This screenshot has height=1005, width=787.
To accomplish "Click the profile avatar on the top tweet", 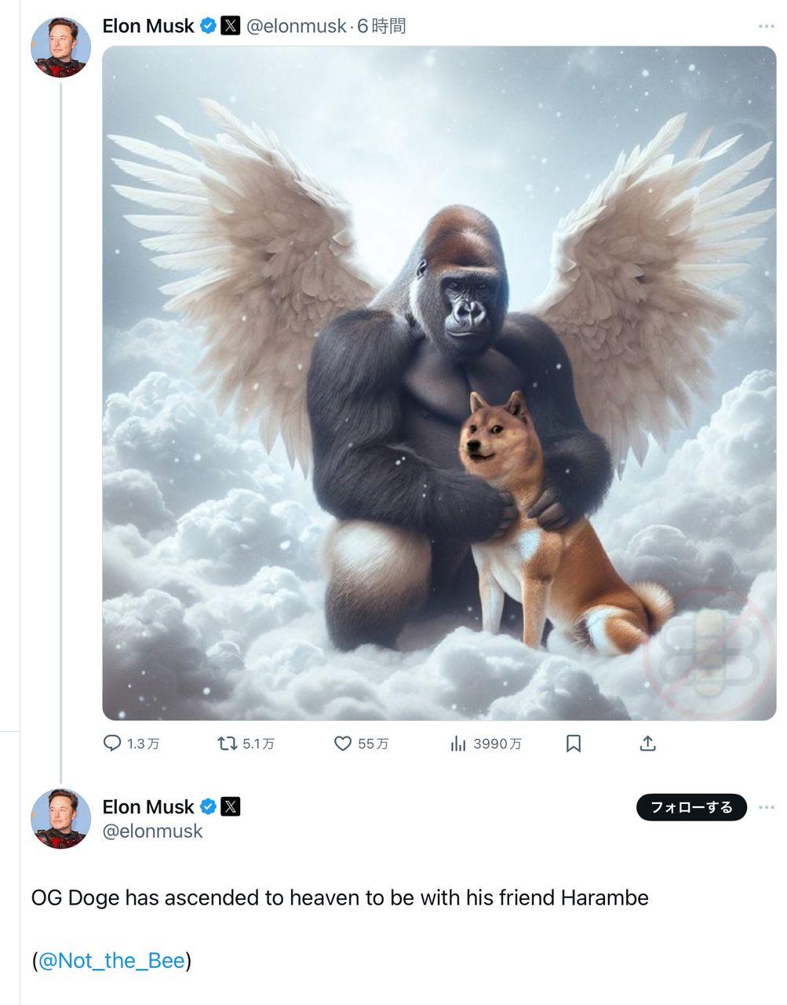I will 60,46.
